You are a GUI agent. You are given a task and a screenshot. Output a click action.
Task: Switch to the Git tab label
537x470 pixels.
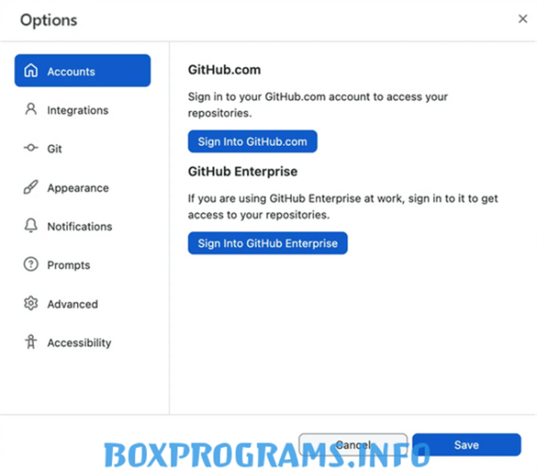pos(55,149)
